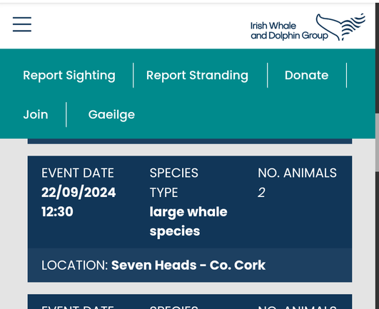Click the NO. ANIMALS column label
Screen dimensions: 379x309
(x=297, y=173)
